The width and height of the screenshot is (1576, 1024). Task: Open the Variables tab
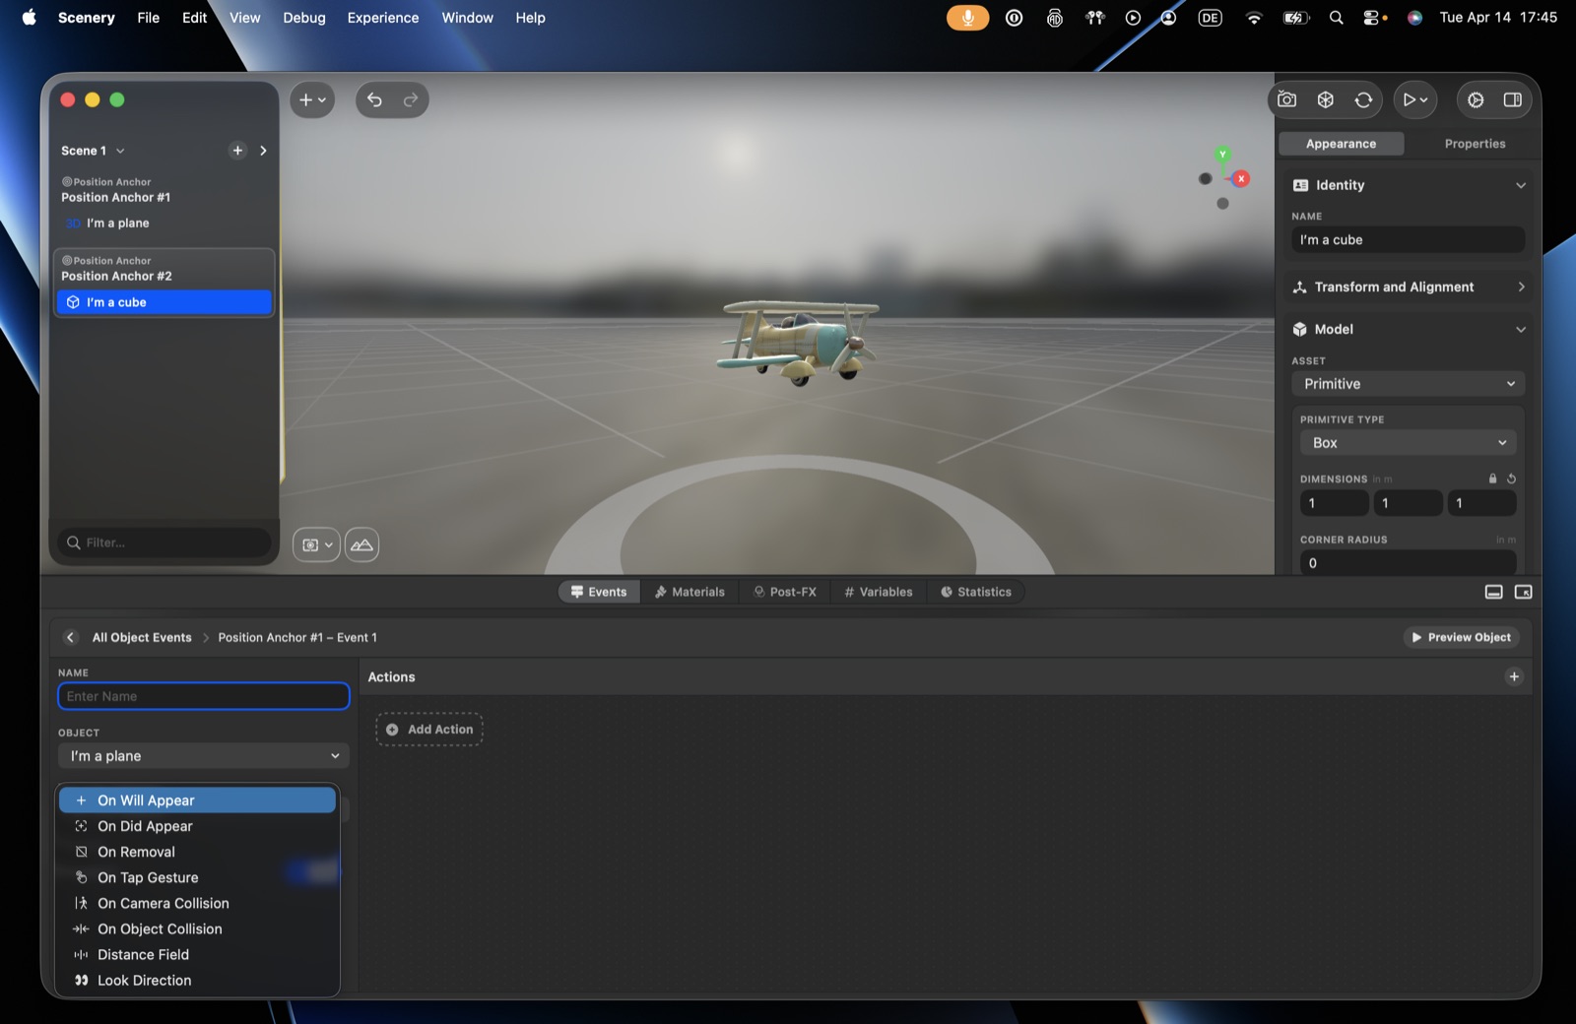[x=879, y=592]
